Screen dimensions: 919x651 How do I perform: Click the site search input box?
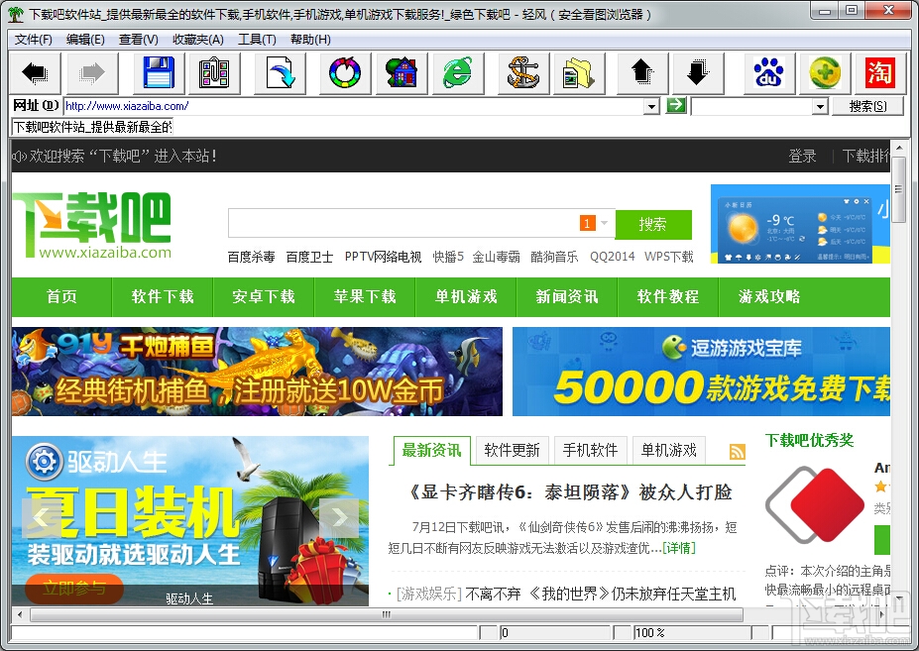click(x=403, y=223)
